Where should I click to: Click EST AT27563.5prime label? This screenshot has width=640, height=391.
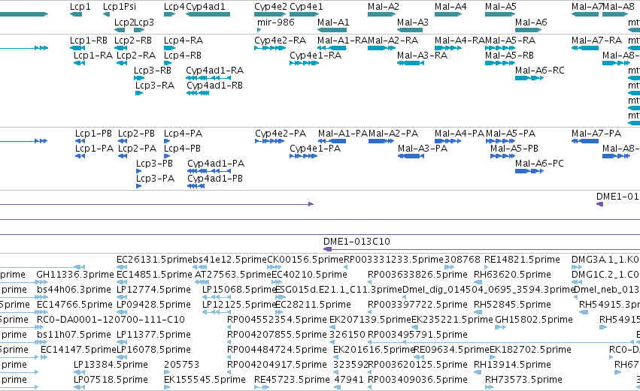click(x=233, y=275)
